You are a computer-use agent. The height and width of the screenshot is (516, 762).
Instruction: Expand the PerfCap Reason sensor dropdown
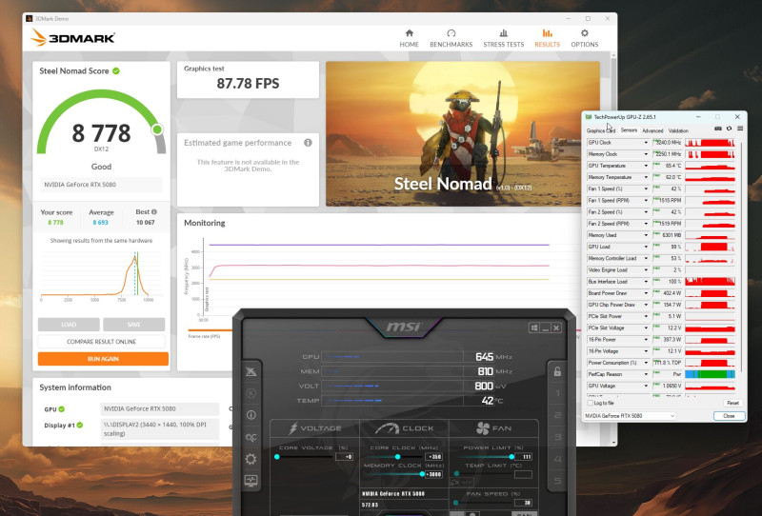click(x=646, y=374)
